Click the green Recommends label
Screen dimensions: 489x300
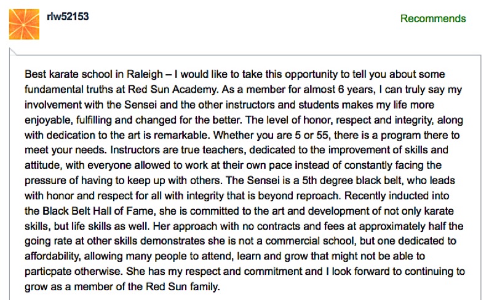point(433,18)
